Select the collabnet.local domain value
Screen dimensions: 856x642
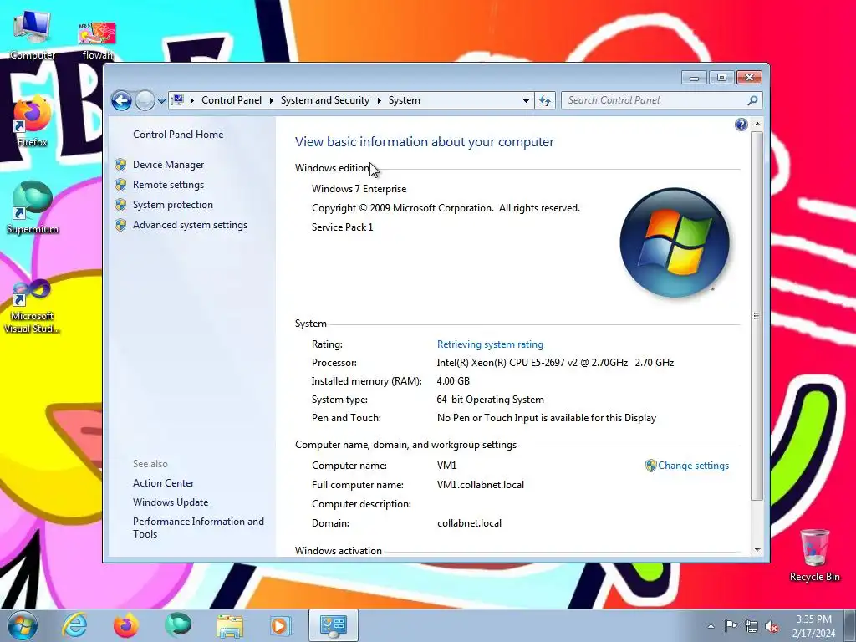click(470, 523)
